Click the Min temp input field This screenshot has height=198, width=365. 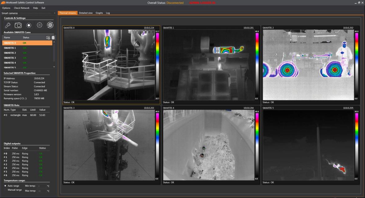(42, 186)
